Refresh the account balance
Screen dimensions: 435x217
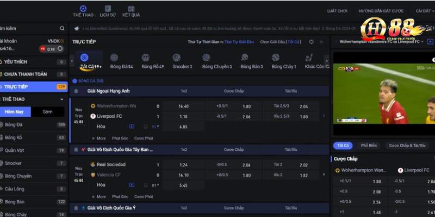[60, 49]
